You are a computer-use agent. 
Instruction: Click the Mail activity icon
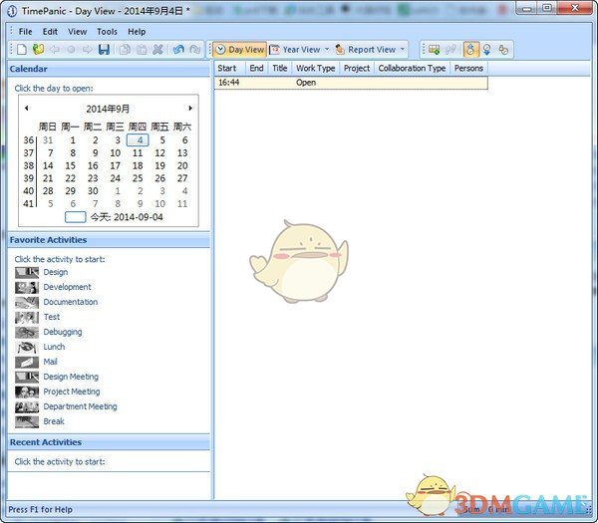26,362
